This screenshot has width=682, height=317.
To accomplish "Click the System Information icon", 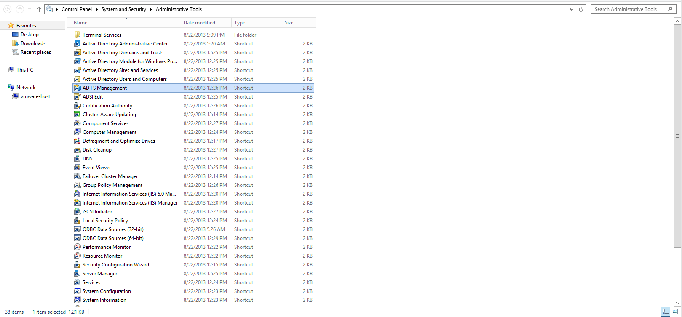I will (78, 300).
